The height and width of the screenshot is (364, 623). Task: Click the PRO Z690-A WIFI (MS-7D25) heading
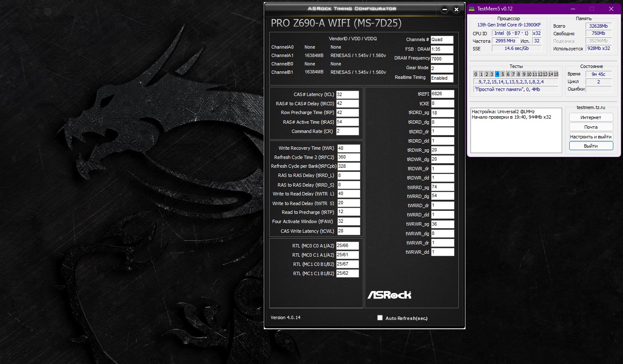(x=336, y=23)
